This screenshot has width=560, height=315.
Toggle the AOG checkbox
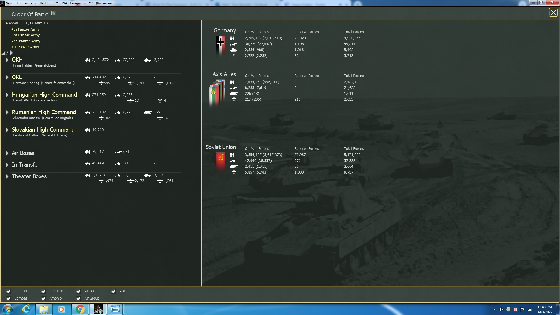[113, 291]
